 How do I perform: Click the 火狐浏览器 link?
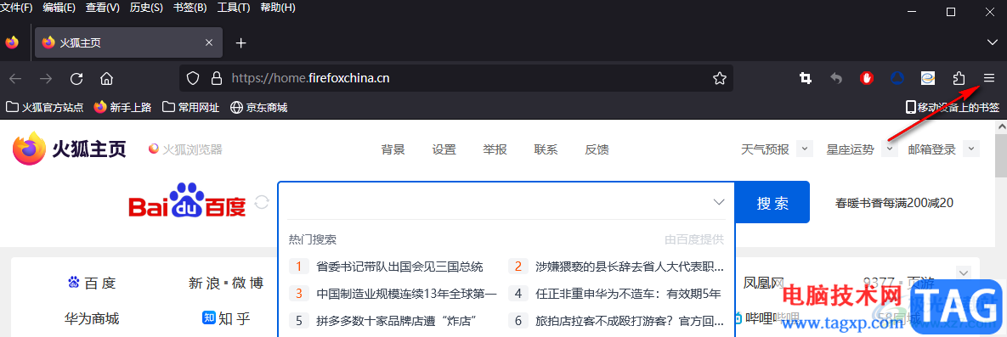pos(185,149)
